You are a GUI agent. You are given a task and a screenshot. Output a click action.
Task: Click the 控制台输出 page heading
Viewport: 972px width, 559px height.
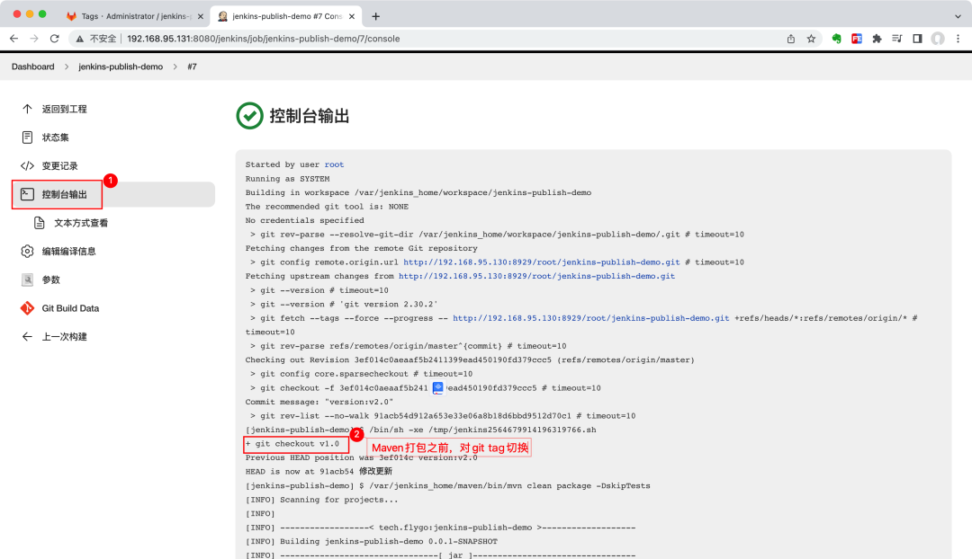coord(310,116)
